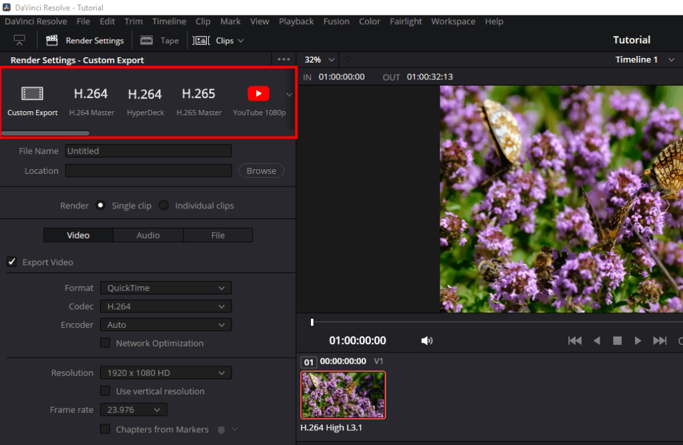683x445 pixels.
Task: Open the Render Settings options ellipsis menu
Action: click(x=283, y=59)
